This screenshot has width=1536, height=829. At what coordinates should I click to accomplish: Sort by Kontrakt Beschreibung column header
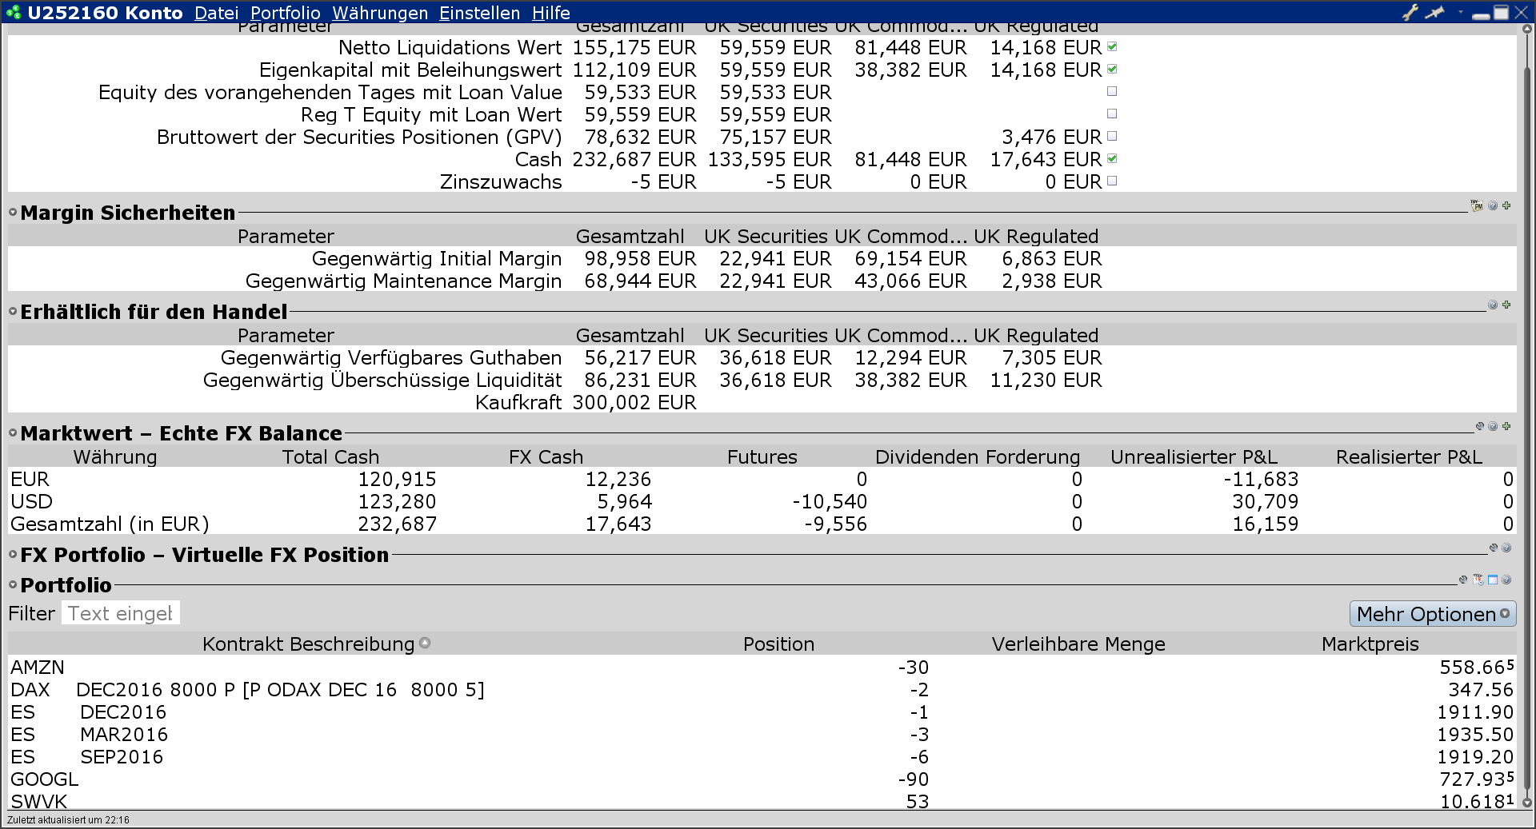pos(308,644)
